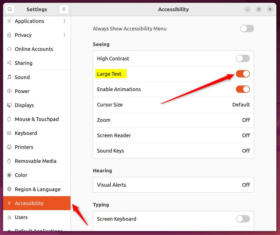Click the Printers icon in sidebar
Viewport: 280px width, 235px height.
click(9, 147)
